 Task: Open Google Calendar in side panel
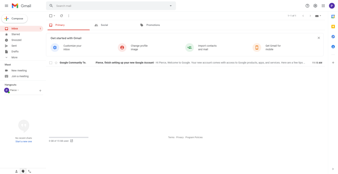pyautogui.click(x=333, y=16)
